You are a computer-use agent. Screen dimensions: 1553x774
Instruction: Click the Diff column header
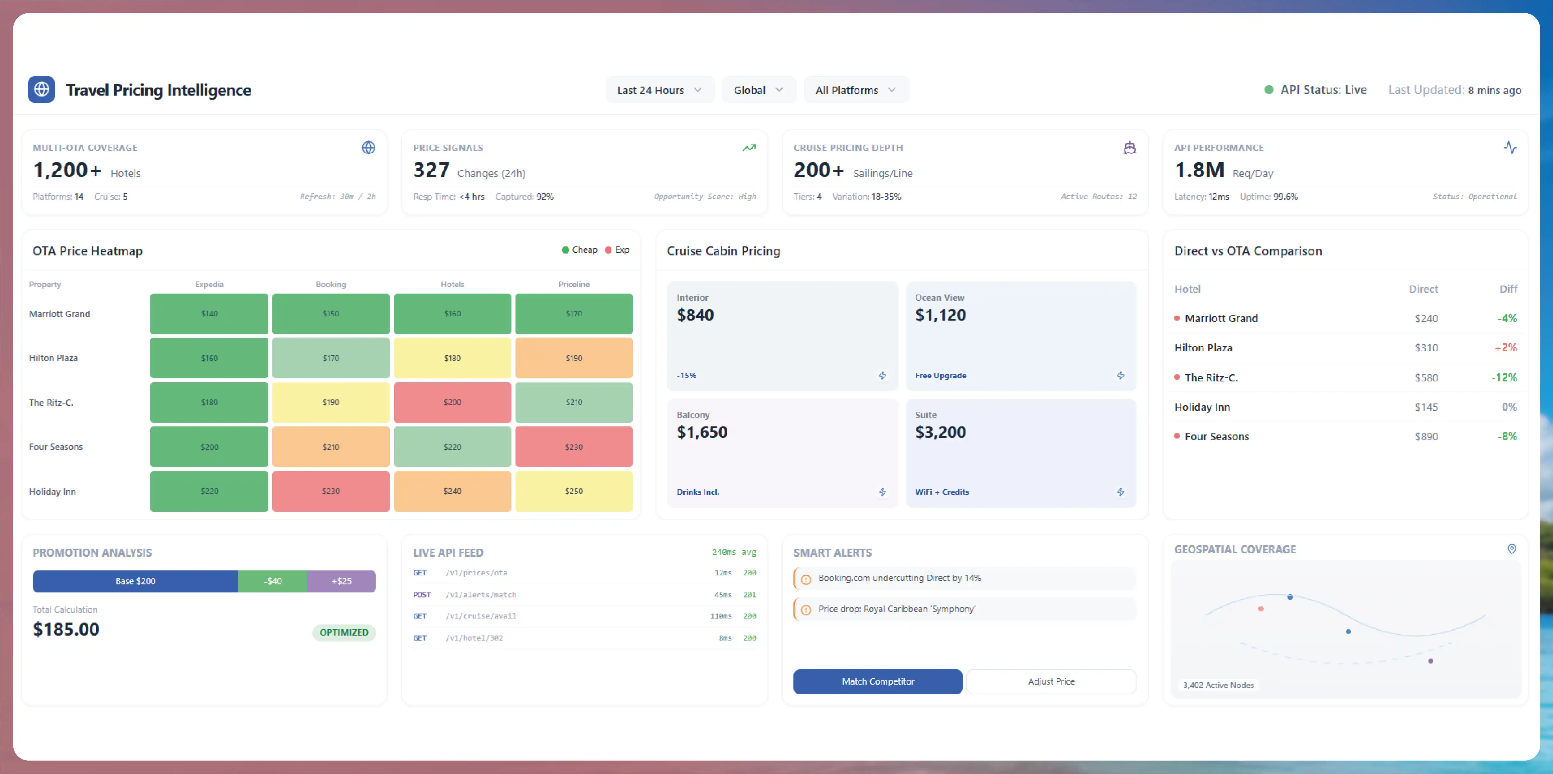point(1508,289)
